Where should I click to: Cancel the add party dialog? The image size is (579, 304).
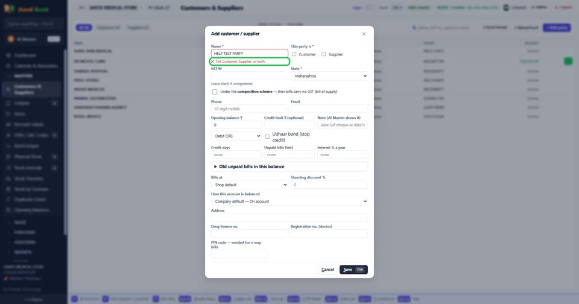click(x=327, y=270)
